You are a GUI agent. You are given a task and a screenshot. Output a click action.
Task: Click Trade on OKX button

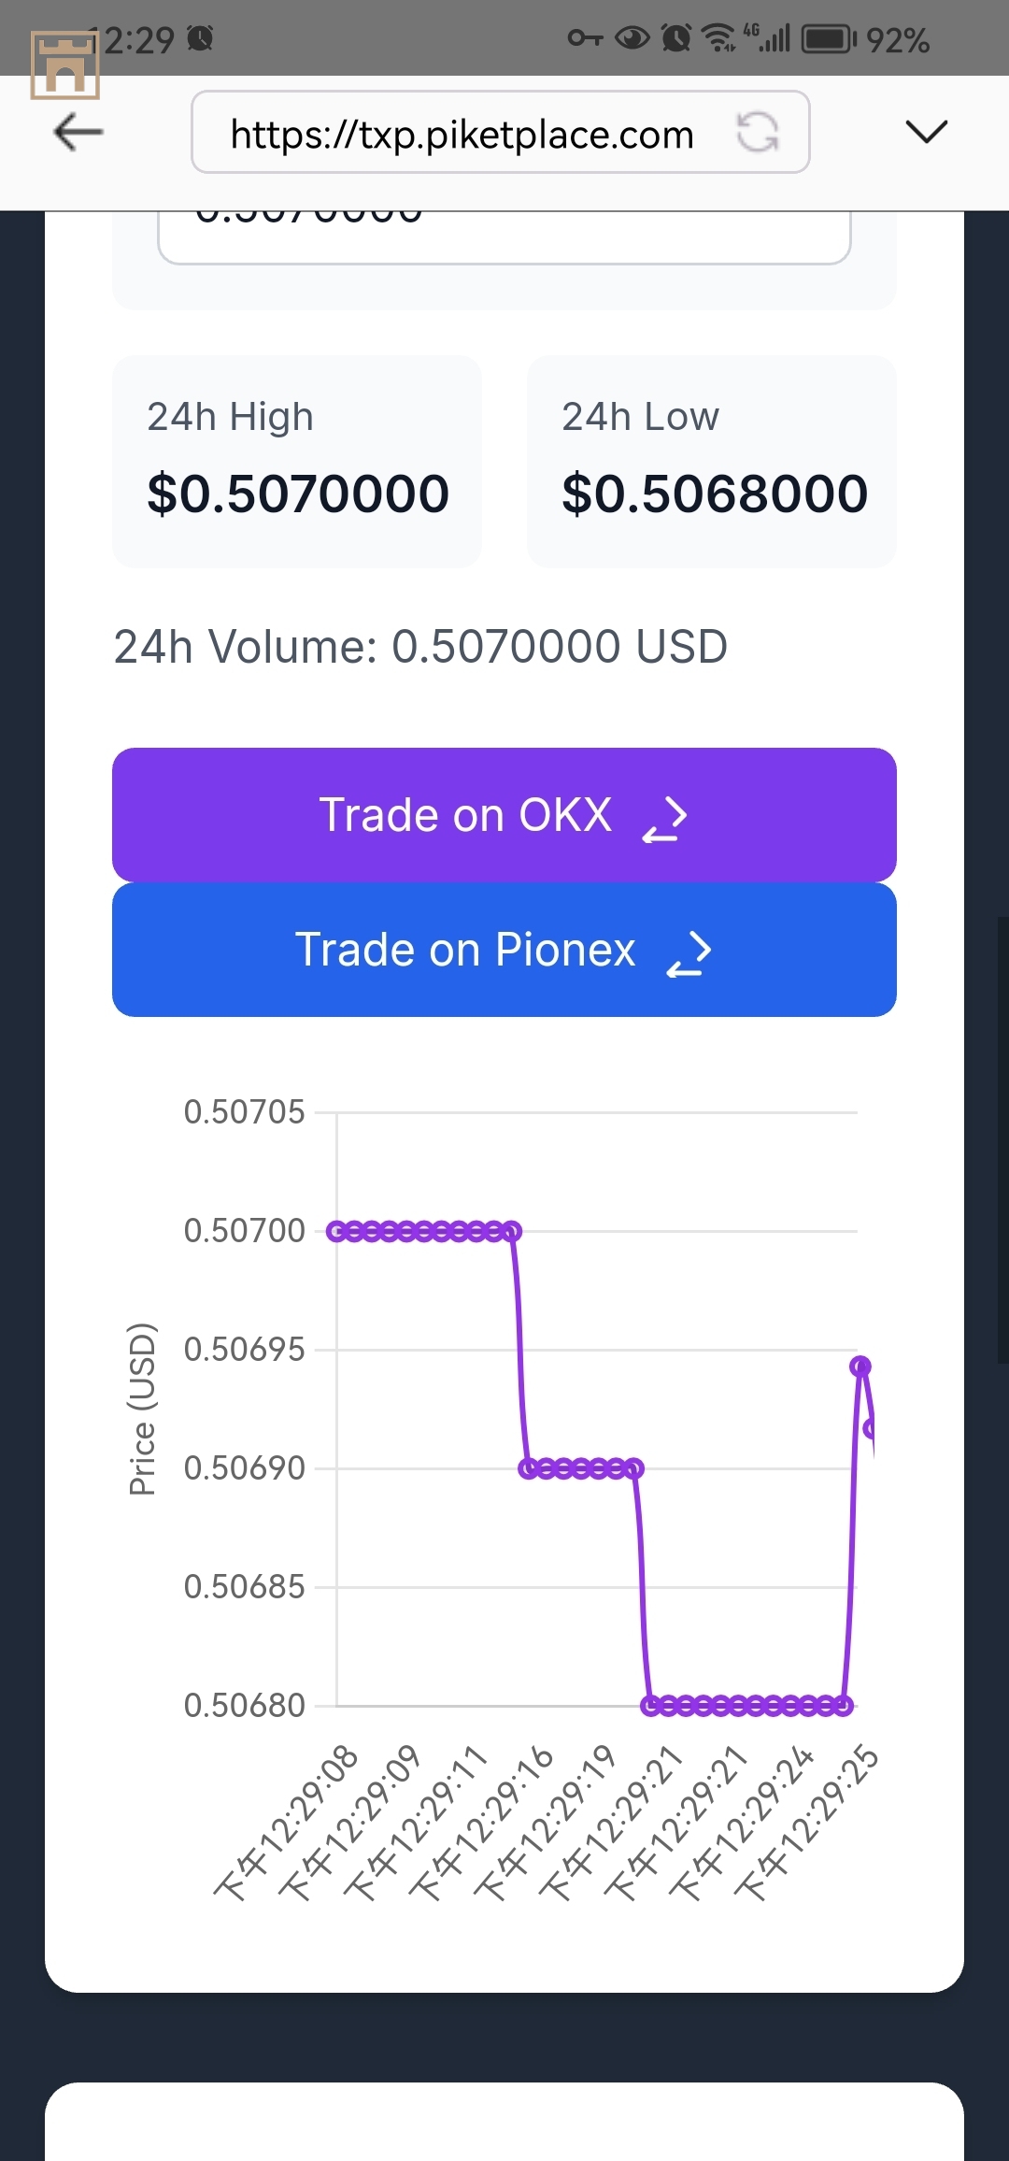click(504, 815)
